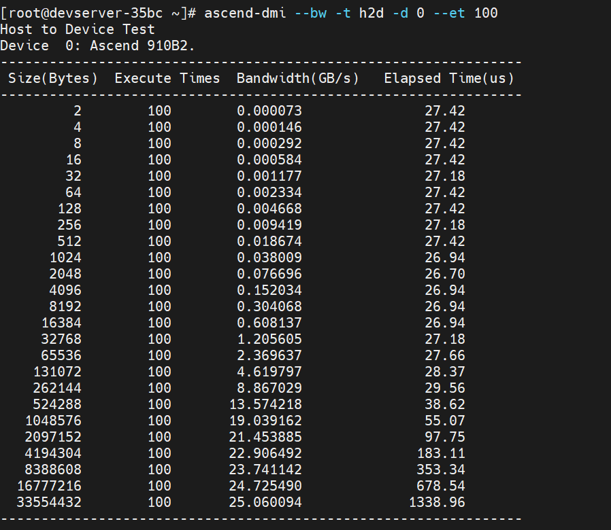The image size is (611, 530).
Task: Click size value 8192
Action: pyautogui.click(x=65, y=307)
